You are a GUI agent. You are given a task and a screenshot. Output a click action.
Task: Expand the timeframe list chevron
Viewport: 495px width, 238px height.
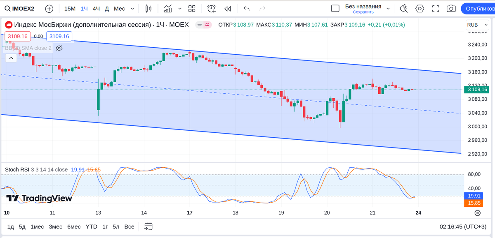132,8
